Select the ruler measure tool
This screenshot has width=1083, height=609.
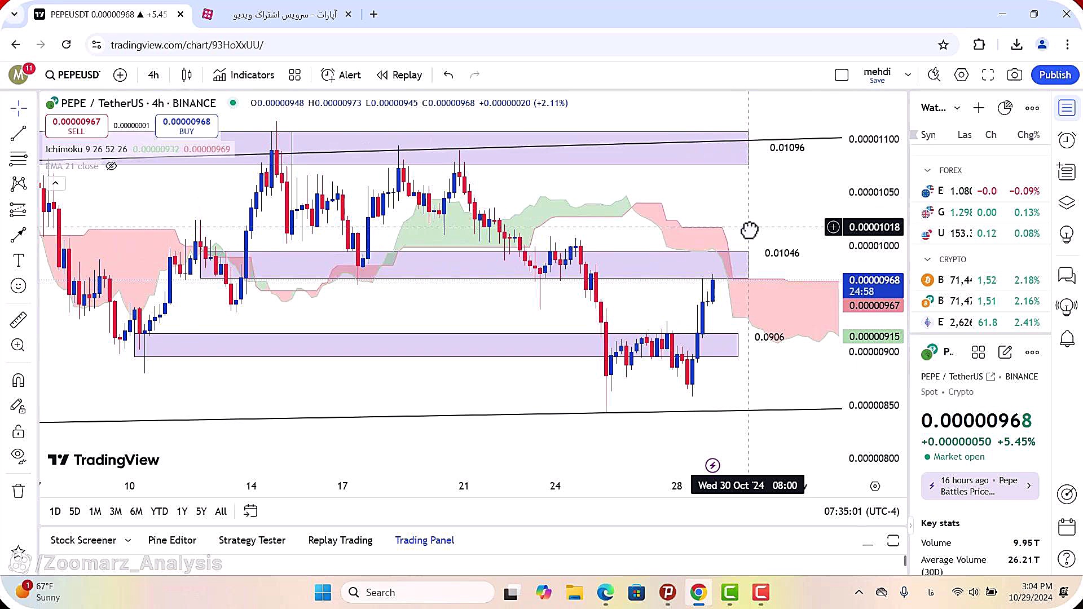(19, 320)
